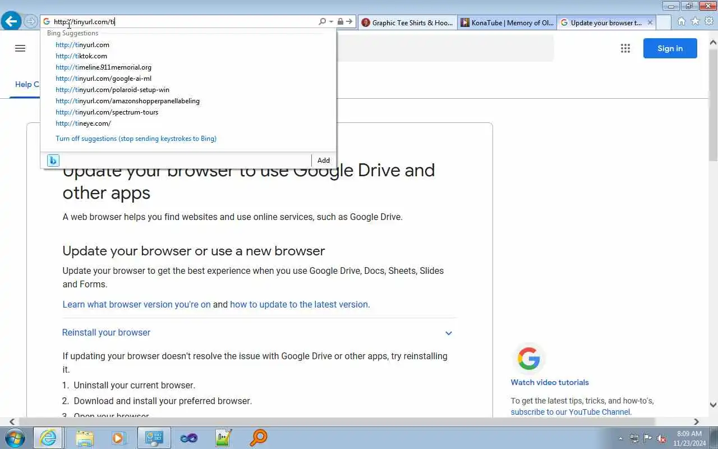Select suggestion tinyurl.com/spectrum-tours
The width and height of the screenshot is (718, 449).
[x=107, y=112]
